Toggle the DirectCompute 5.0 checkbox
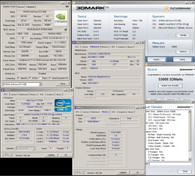The image size is (195, 176). pos(50,78)
